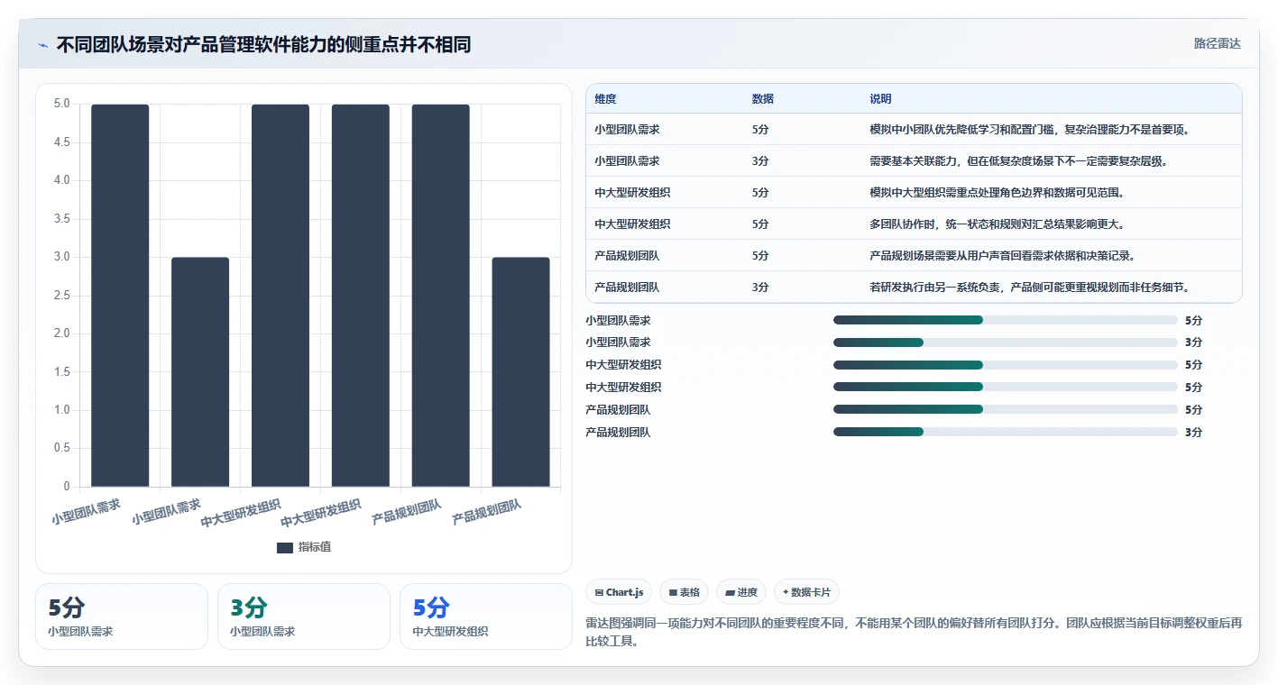The image size is (1278, 685).
Task: Click 中大型研发组织 in the 角色边界 table row
Action: (633, 193)
